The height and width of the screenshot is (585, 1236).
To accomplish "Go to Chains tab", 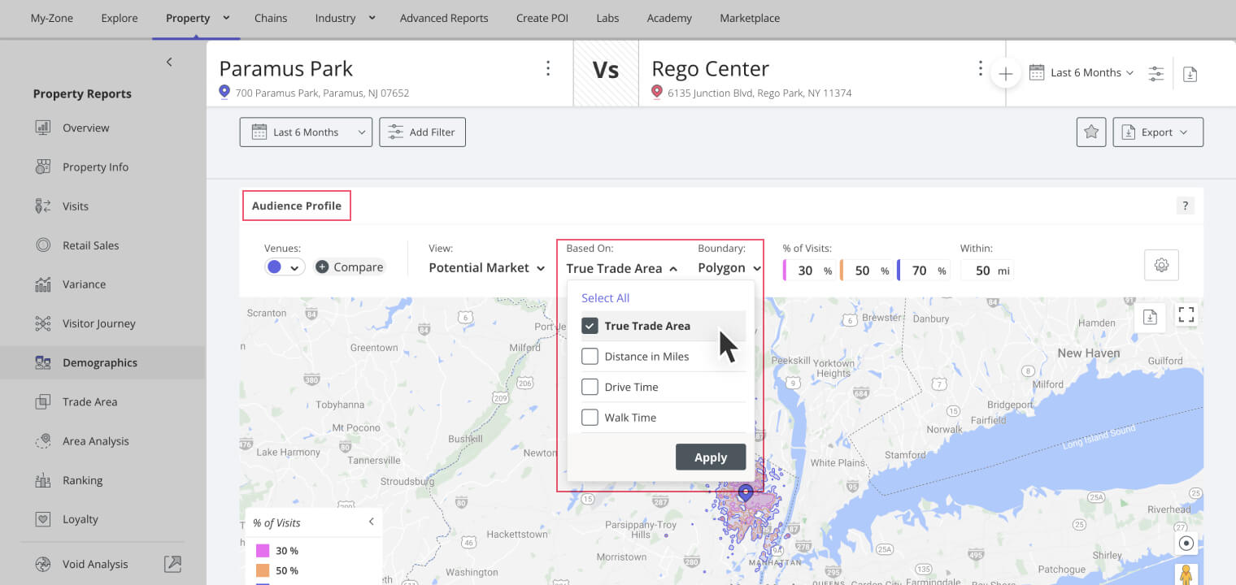I will point(271,18).
